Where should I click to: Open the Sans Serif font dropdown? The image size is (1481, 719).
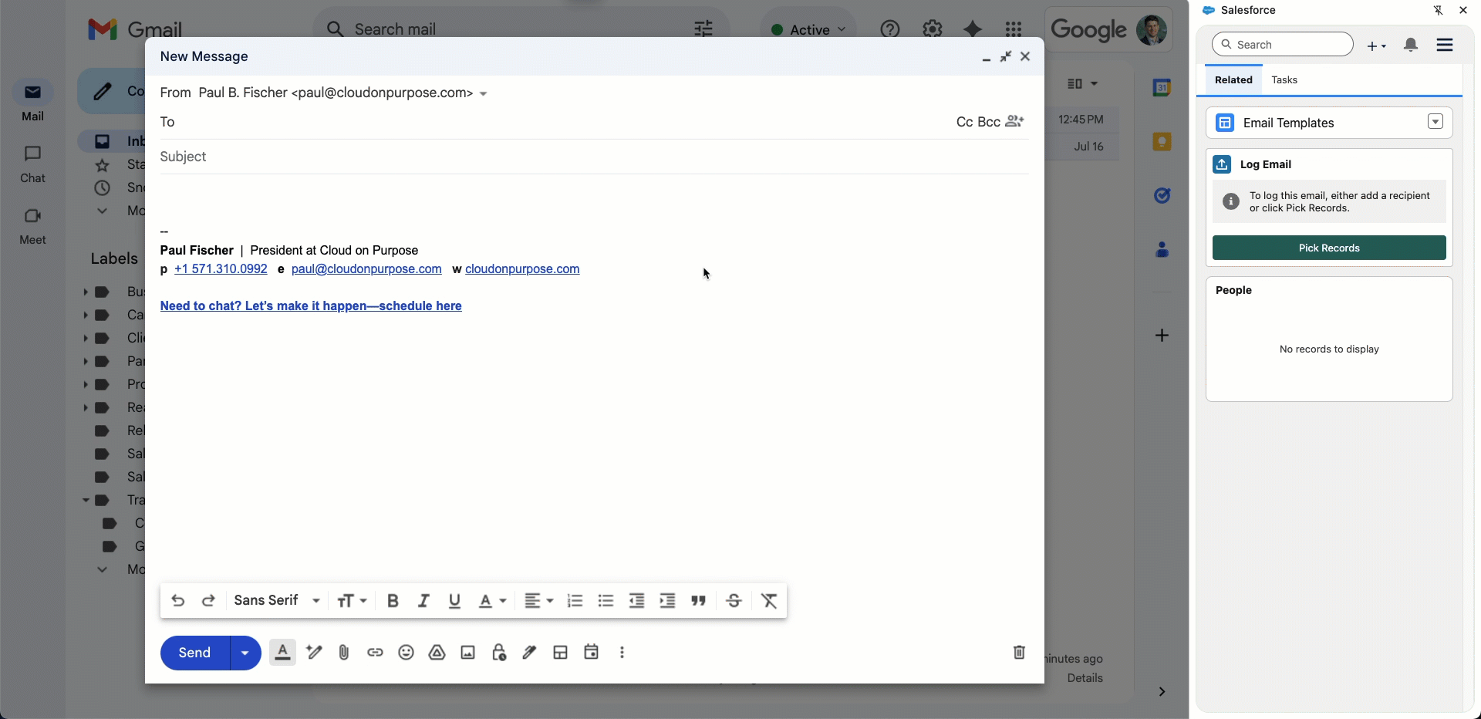[x=277, y=601]
